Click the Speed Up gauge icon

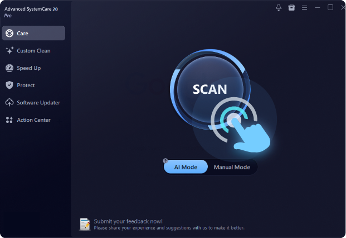(x=9, y=68)
